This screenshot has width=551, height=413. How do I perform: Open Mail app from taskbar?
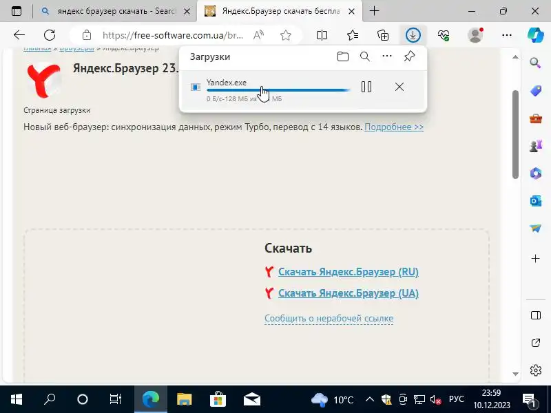pyautogui.click(x=252, y=399)
